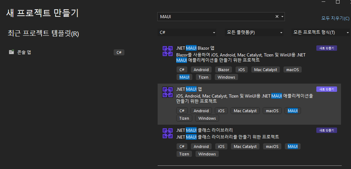Open the 모든 프로젝트 형식(T) filter dropdown
Viewport: 351px width, 169px height.
[x=321, y=32]
